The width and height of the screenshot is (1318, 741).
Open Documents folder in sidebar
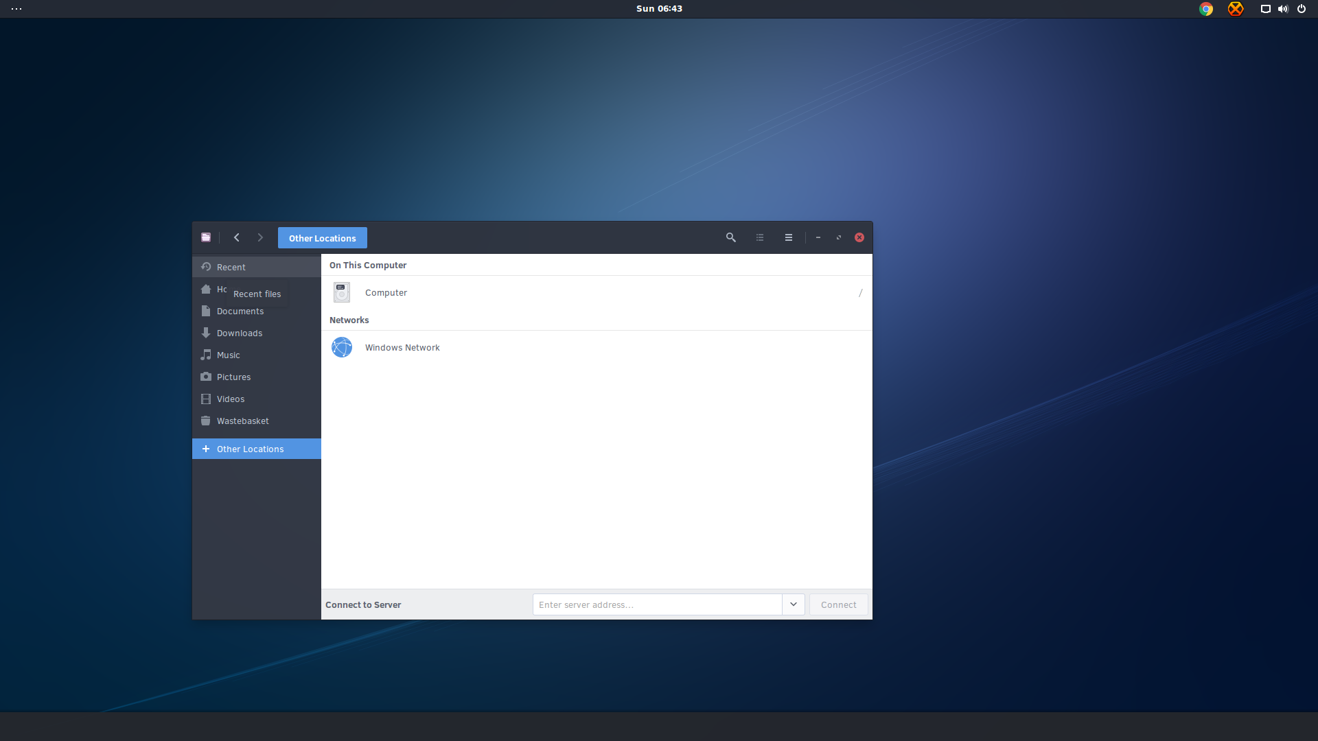coord(257,311)
